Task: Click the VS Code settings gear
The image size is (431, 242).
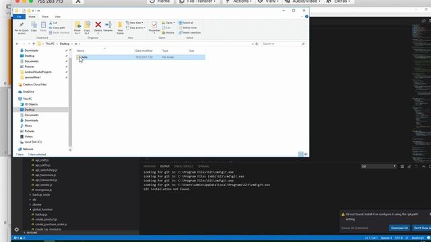Action: click(17, 229)
